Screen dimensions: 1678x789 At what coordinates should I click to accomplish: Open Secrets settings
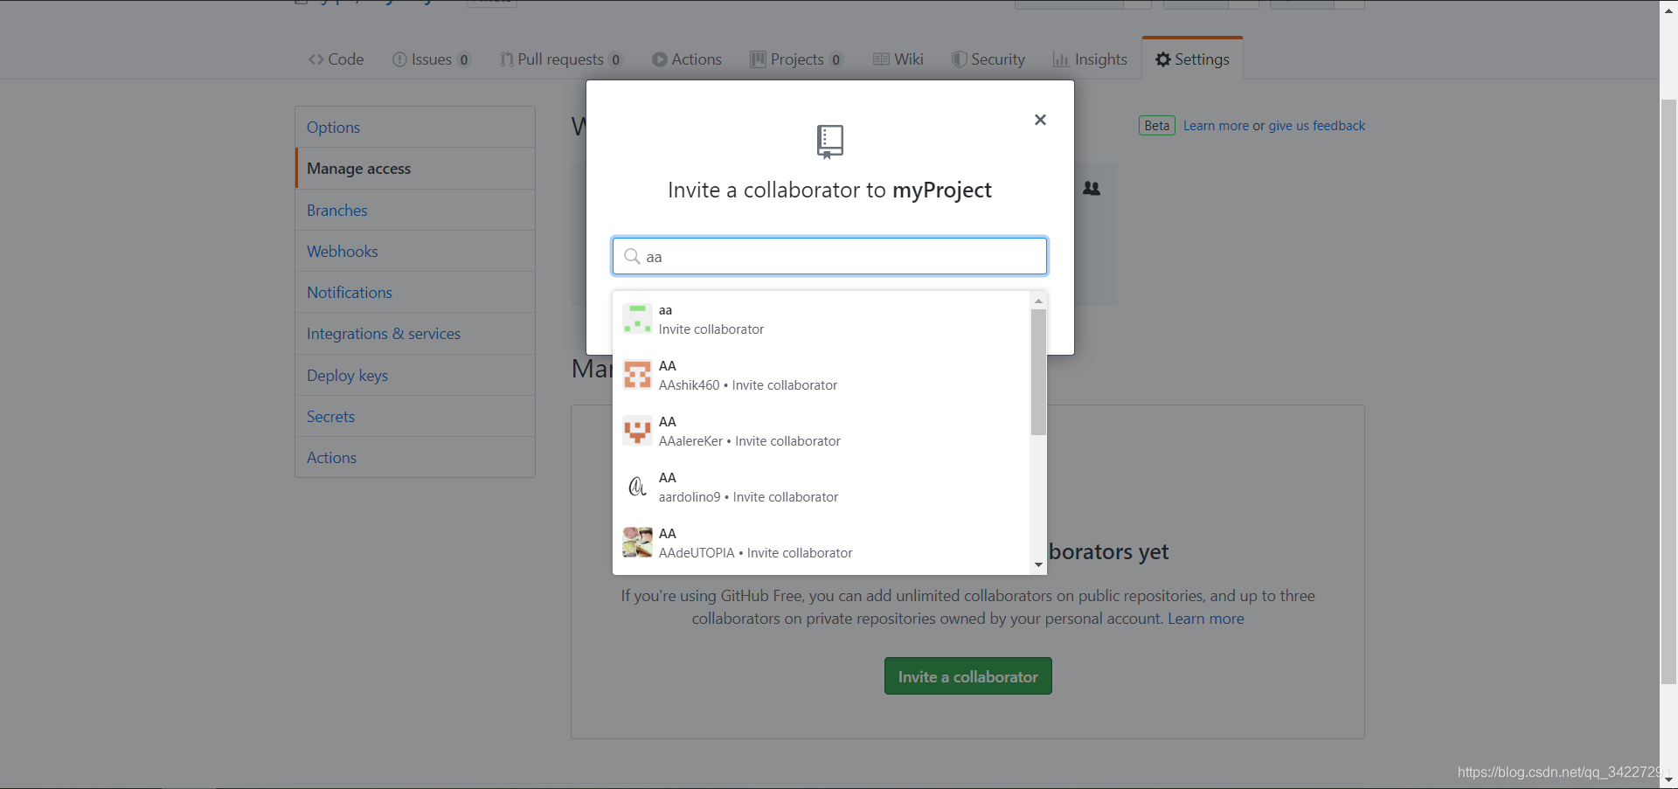click(415, 417)
